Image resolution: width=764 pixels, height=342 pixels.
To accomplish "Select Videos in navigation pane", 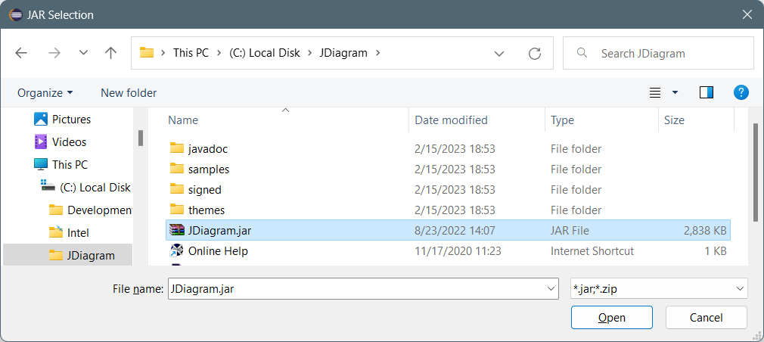I will tap(69, 141).
